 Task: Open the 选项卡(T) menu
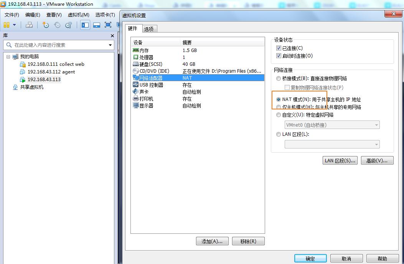coord(105,15)
